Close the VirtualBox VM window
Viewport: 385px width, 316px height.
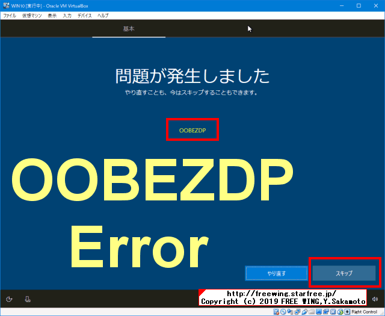click(x=376, y=5)
